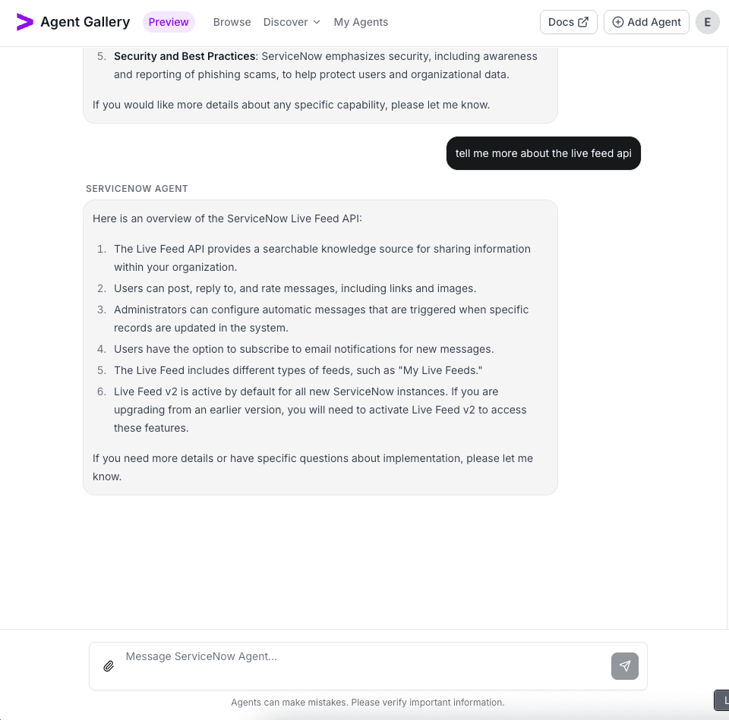
Task: Click the disclaimer text below the input box
Action: (x=368, y=702)
